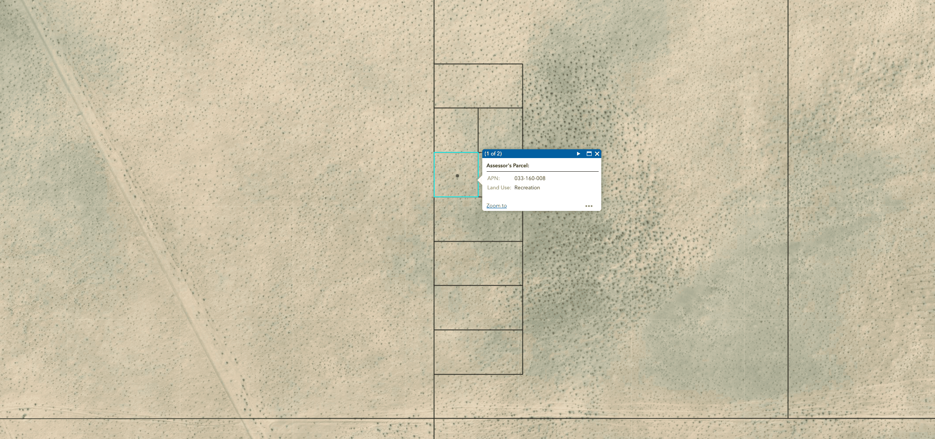The height and width of the screenshot is (439, 935).
Task: Select the Recreation land use value
Action: click(527, 188)
